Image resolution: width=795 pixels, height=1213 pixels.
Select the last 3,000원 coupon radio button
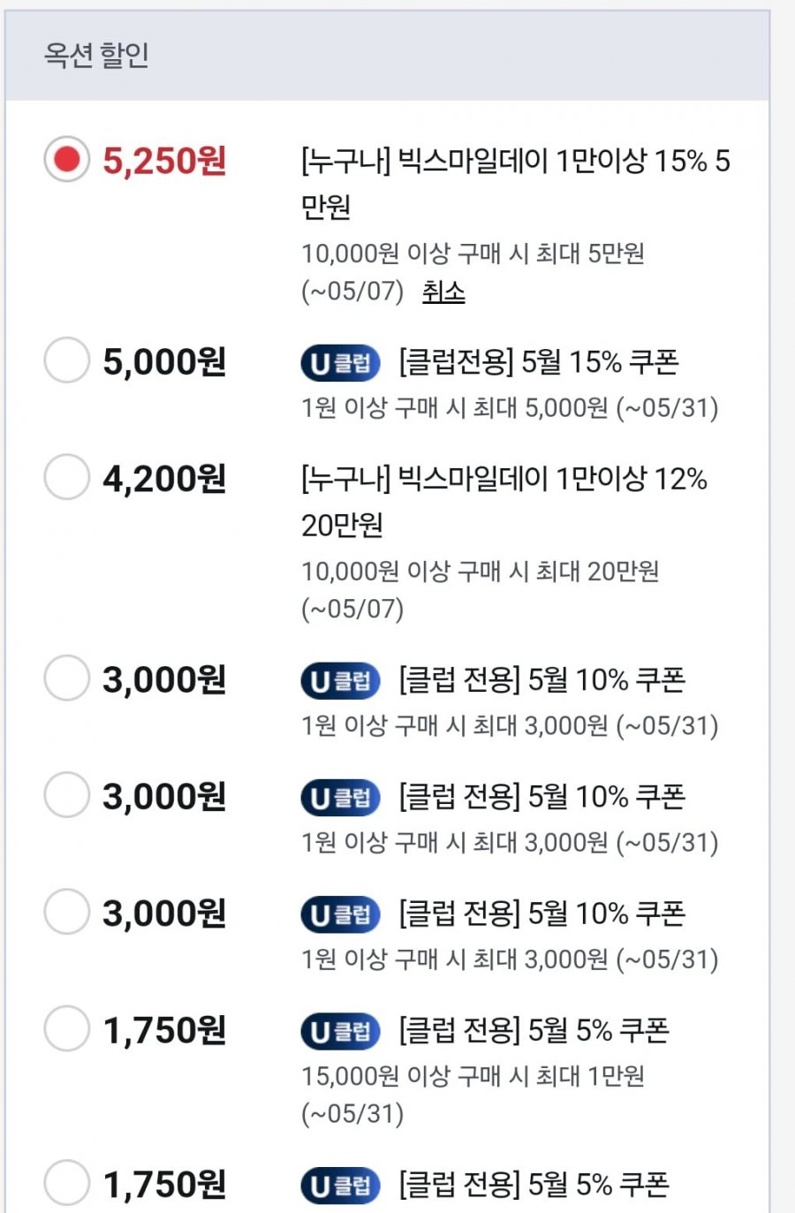pos(67,912)
